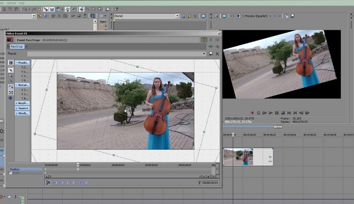Image resolution: width=354 pixels, height=204 pixels.
Task: Open Project Video Properties in preview window
Action: (x=216, y=16)
